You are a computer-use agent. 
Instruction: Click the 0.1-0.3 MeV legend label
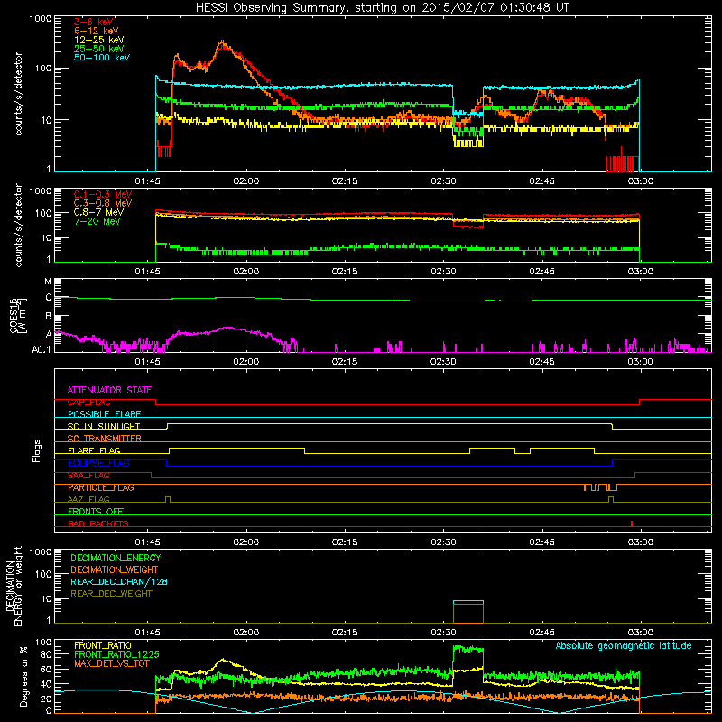click(103, 194)
